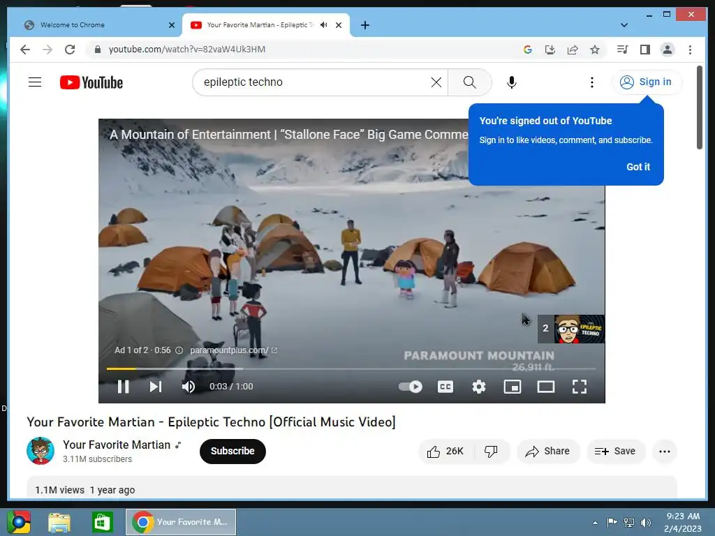Screen dimensions: 715x536
Task: Open the Store from the taskbar
Action: pos(102,522)
